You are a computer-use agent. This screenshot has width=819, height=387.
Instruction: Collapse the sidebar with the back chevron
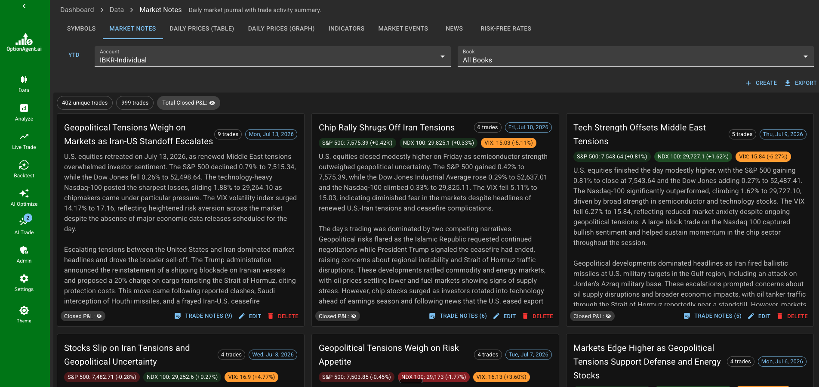(24, 6)
